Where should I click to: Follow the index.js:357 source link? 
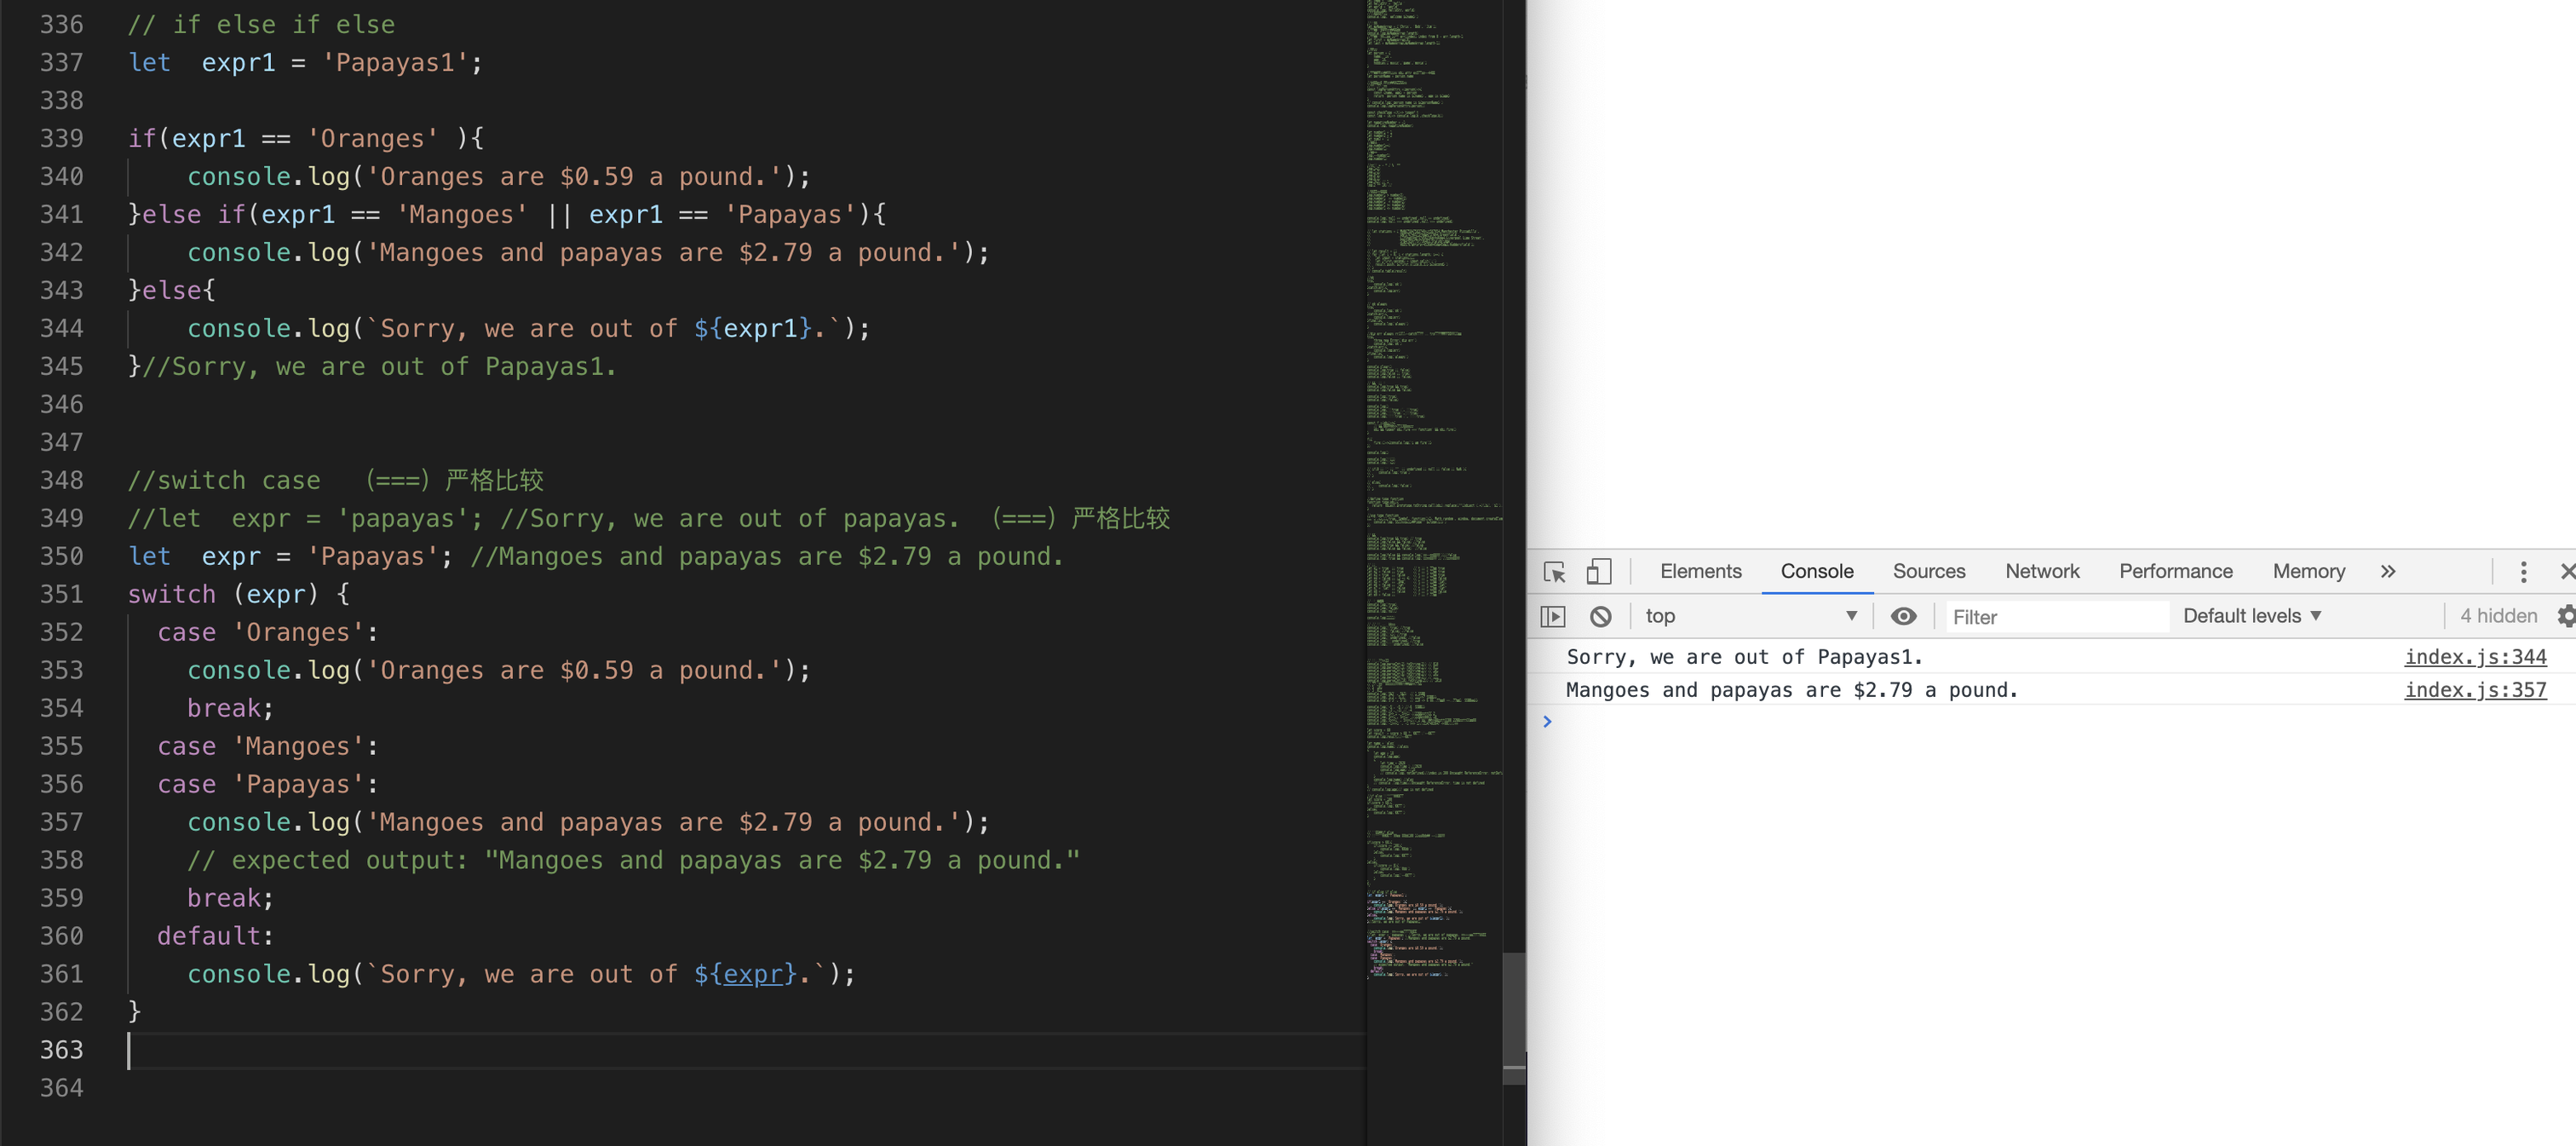tap(2474, 690)
